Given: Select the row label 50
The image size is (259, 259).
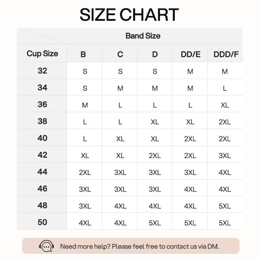Looking at the screenshot, I should tap(42, 222).
